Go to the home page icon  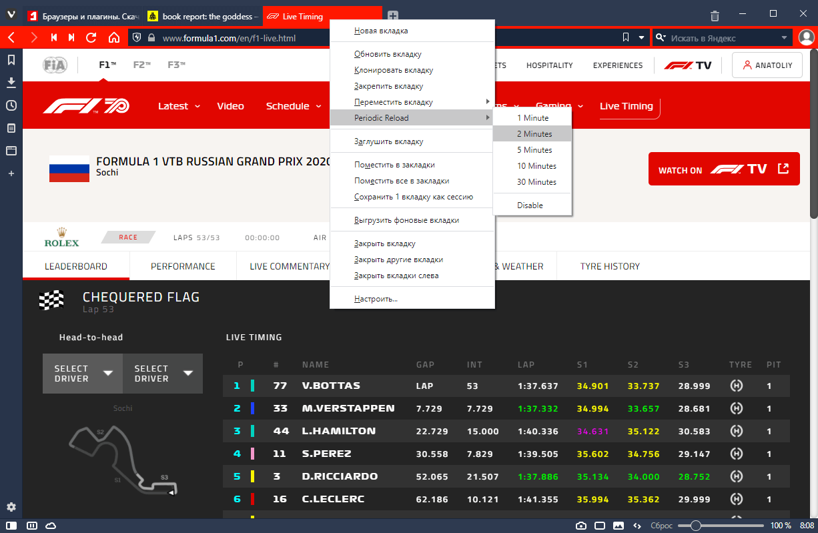114,37
